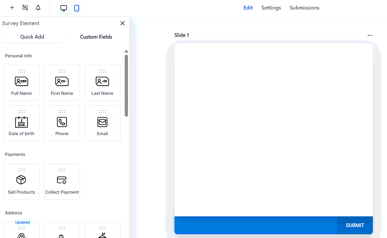Click the flow builder icon
The width and height of the screenshot is (387, 238).
(x=25, y=7)
